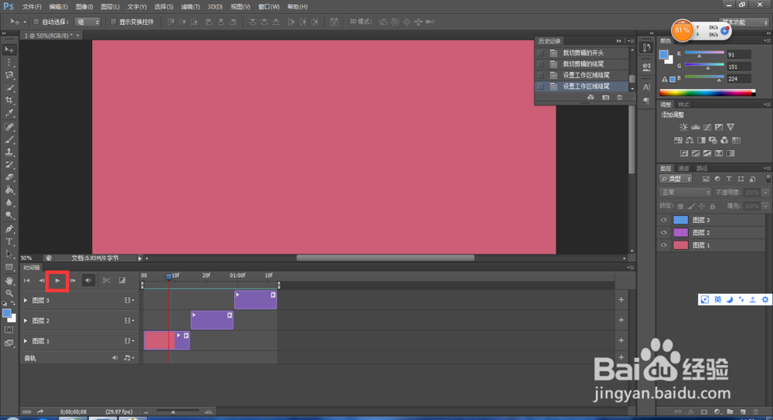Select the Horizontal Type tool

point(9,241)
